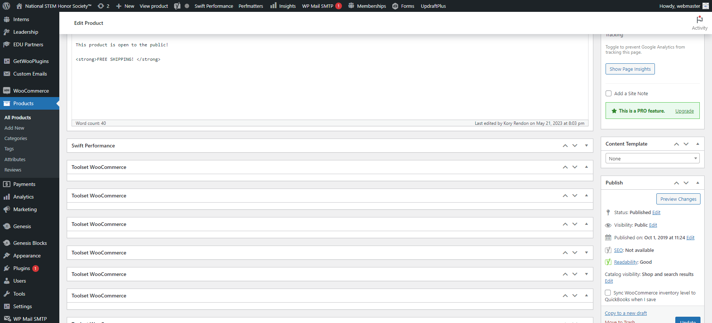Viewport: 712px width, 323px height.
Task: Click the Custom Emails envelope icon
Action: [7, 74]
